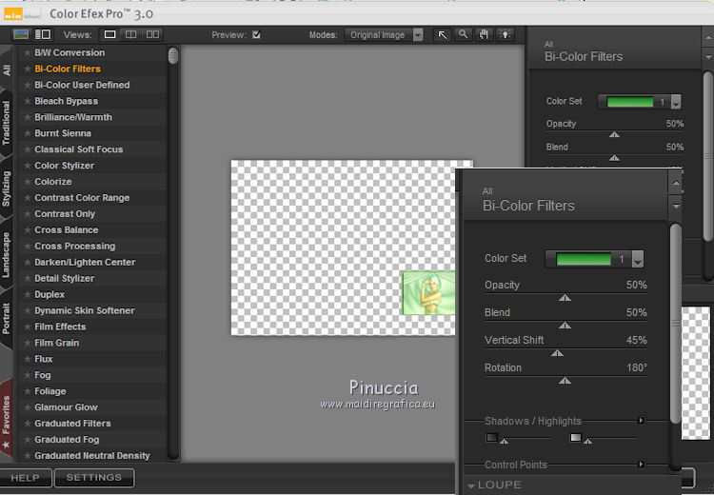Select Classical Soft Focus filter
714x495 pixels.
coord(79,149)
